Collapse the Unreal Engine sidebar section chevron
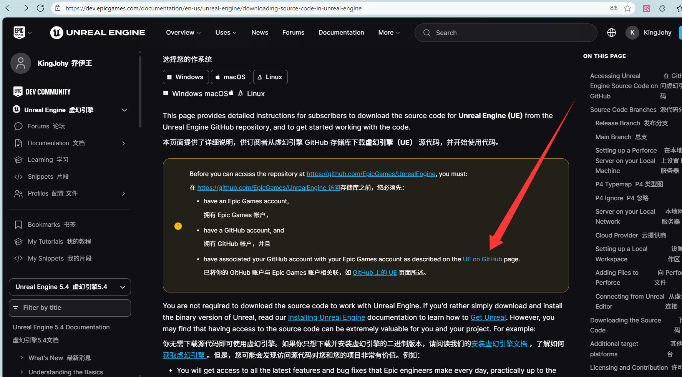This screenshot has height=377, width=682. [x=124, y=110]
